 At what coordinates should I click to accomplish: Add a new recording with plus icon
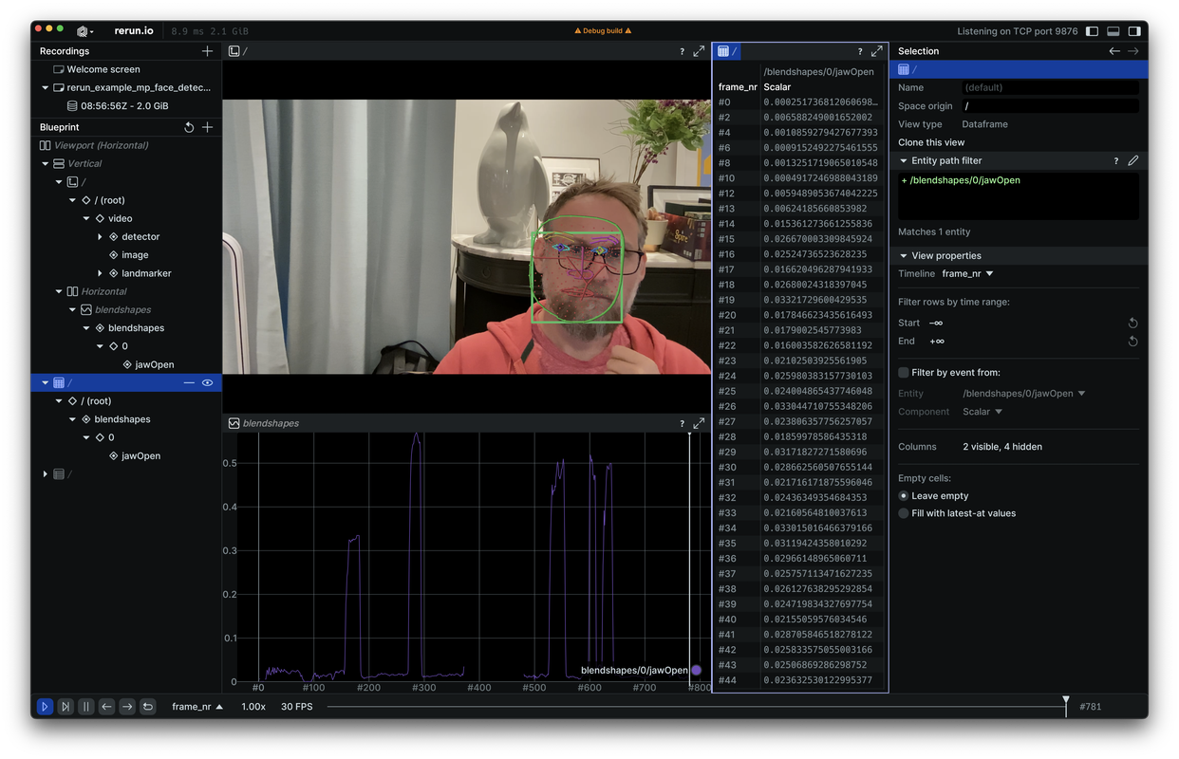(x=207, y=51)
